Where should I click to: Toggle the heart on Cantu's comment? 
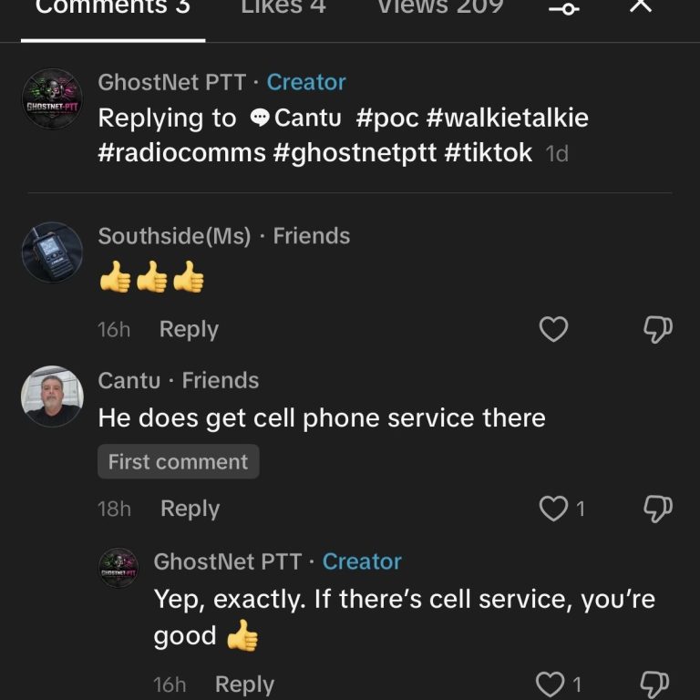click(554, 509)
